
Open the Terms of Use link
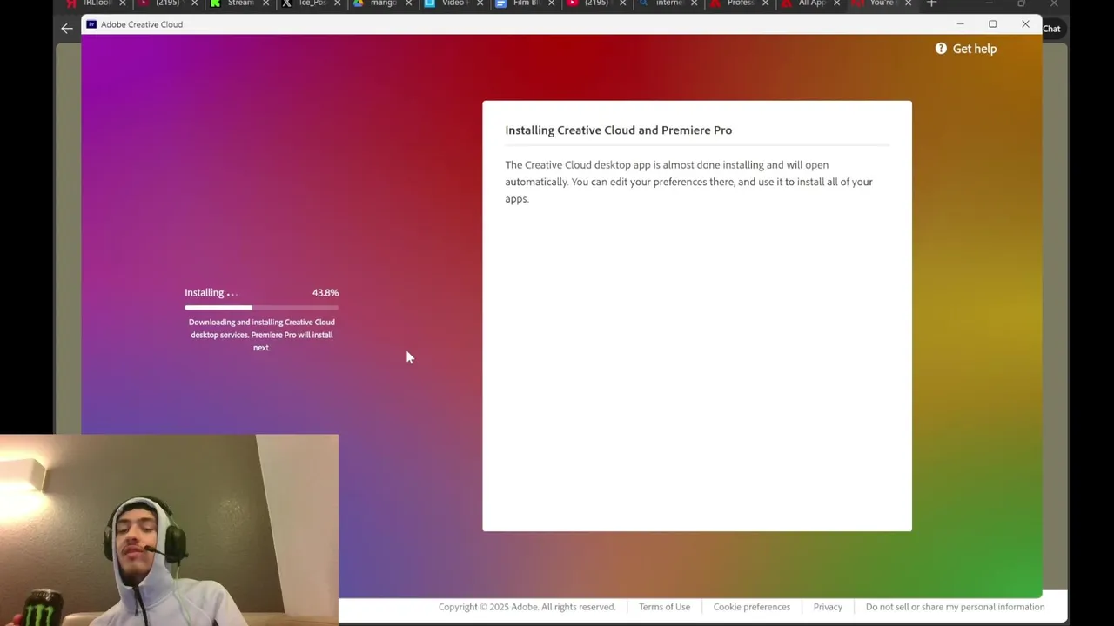(x=664, y=607)
